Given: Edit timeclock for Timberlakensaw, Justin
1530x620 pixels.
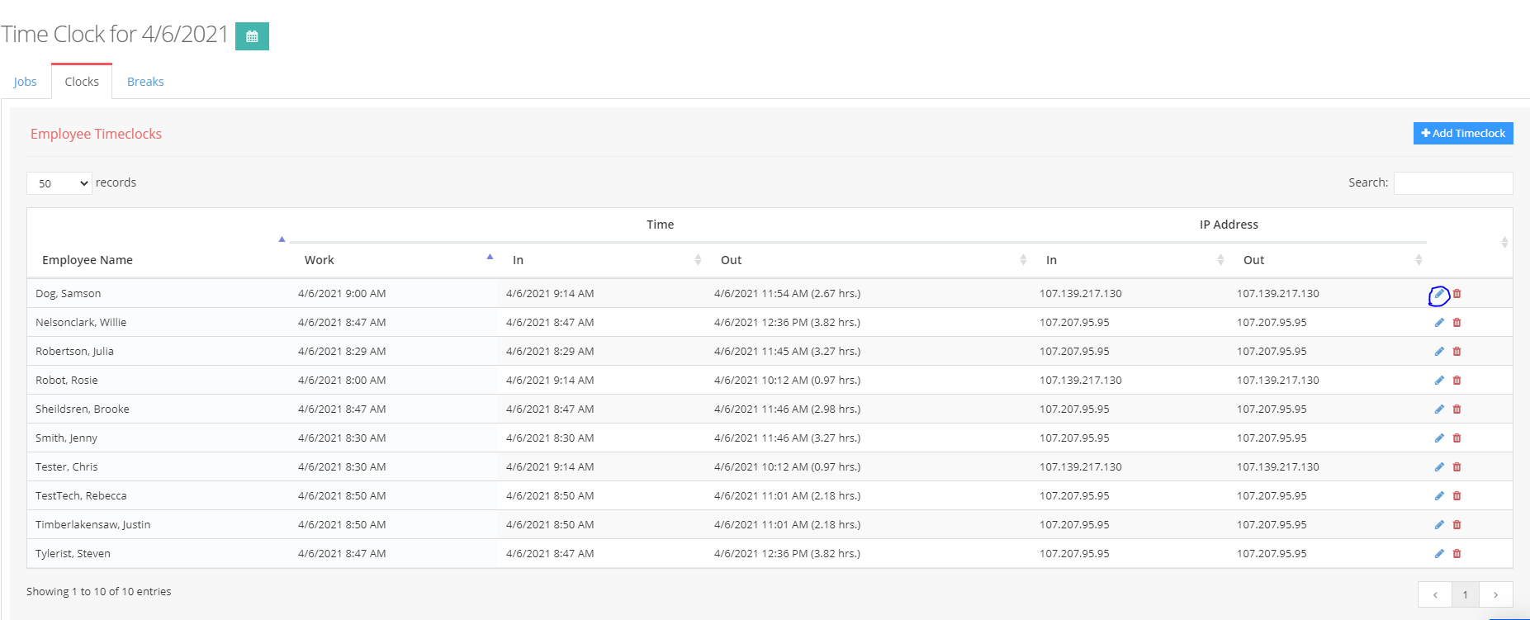Looking at the screenshot, I should (1439, 525).
